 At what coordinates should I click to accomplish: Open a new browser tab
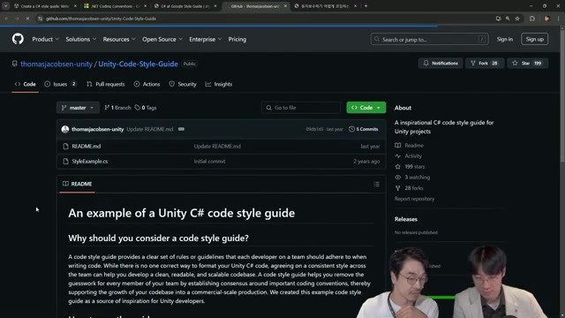(x=365, y=6)
